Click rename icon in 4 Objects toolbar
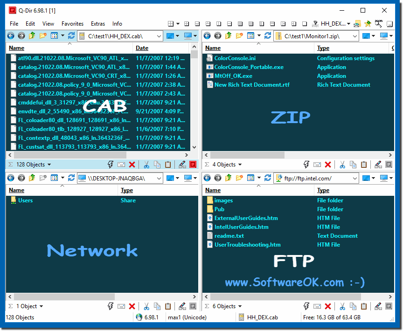This screenshot has width=403, height=331. pos(317,165)
